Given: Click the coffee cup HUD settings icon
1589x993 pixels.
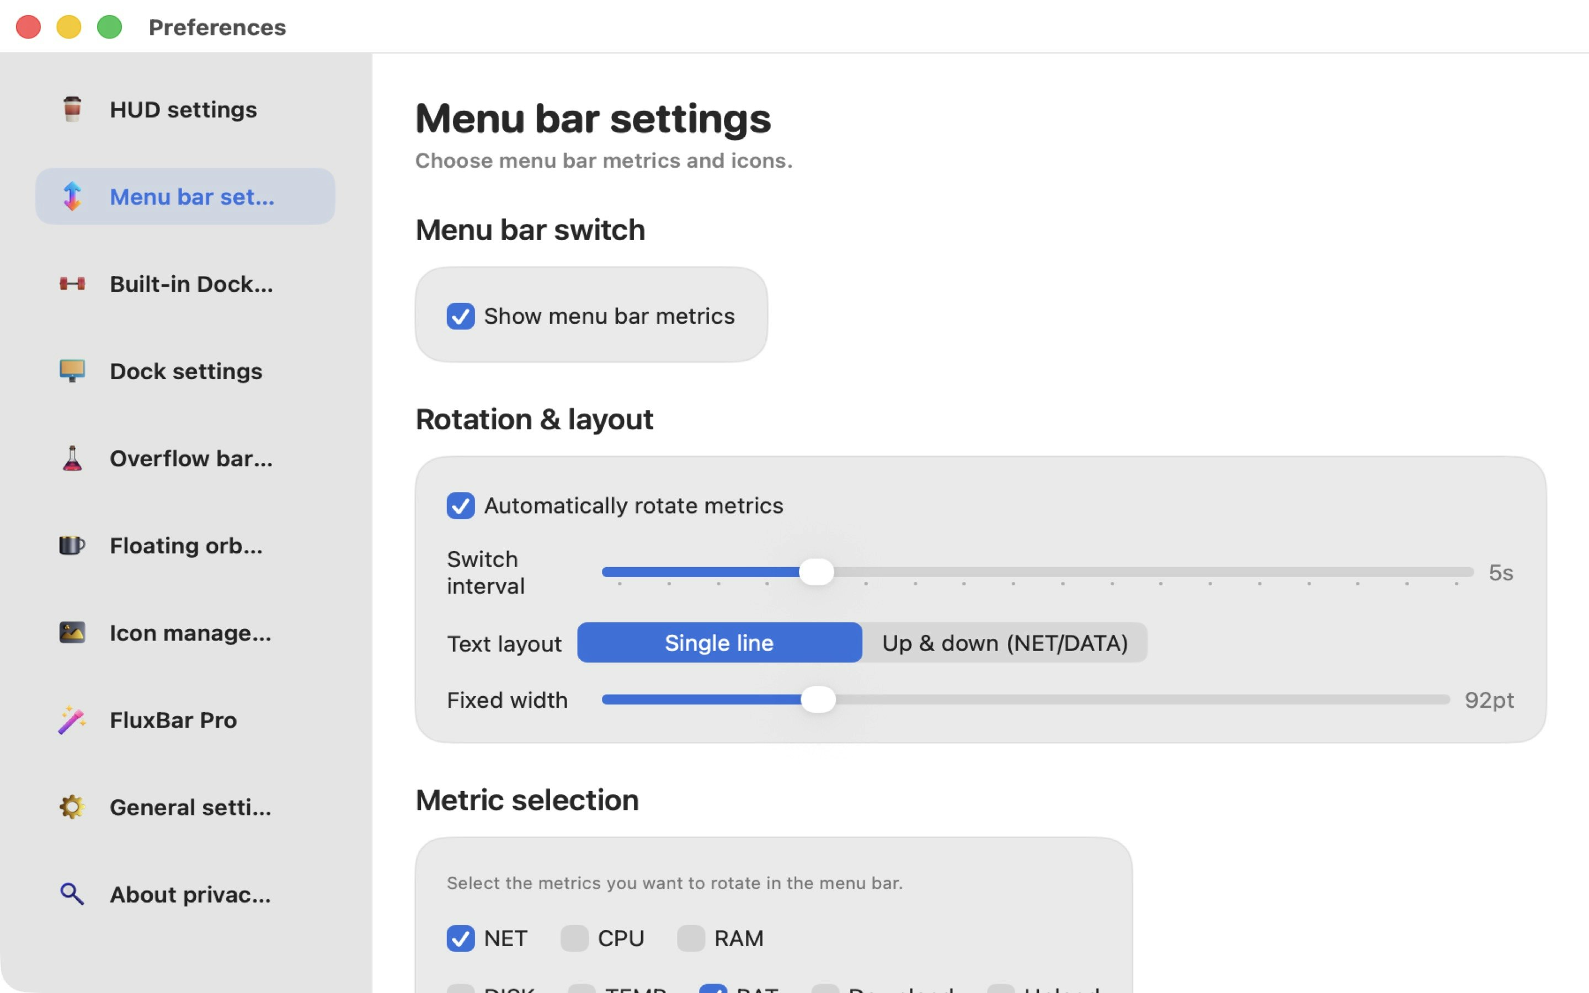Looking at the screenshot, I should point(72,109).
